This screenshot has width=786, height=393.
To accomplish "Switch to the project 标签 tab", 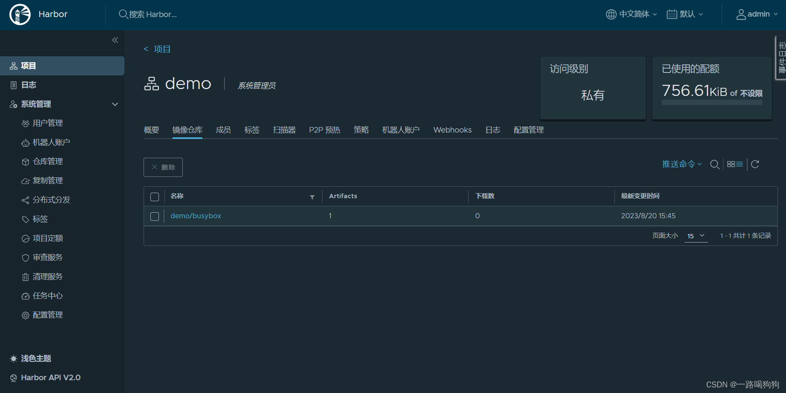I will tap(252, 130).
